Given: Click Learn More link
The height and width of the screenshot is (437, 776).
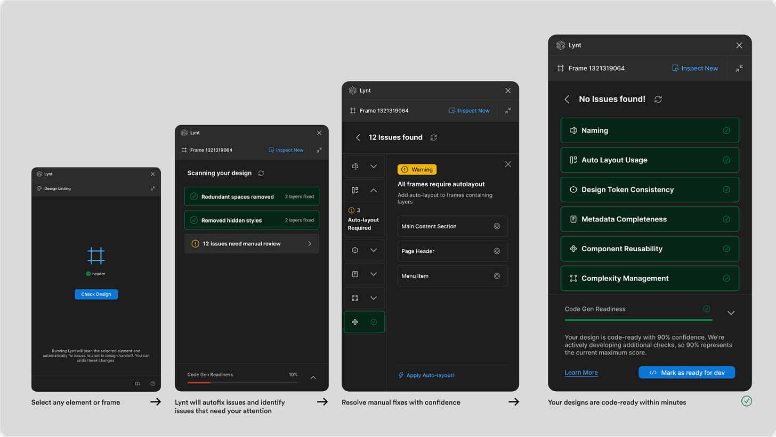Looking at the screenshot, I should (581, 373).
